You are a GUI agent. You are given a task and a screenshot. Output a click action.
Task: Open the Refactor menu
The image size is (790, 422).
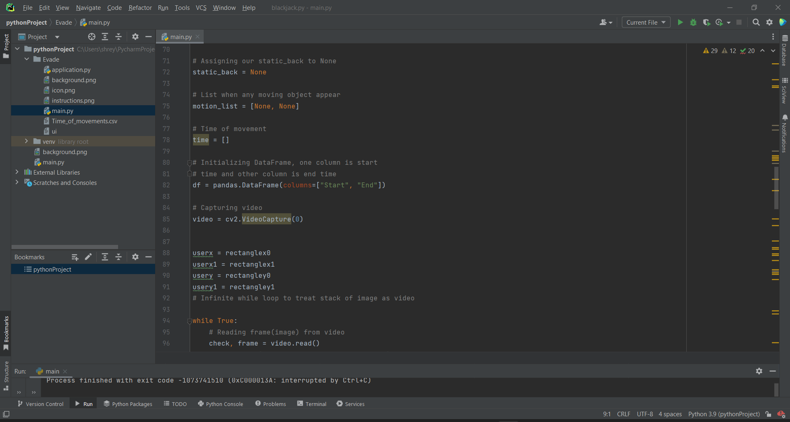(x=140, y=8)
